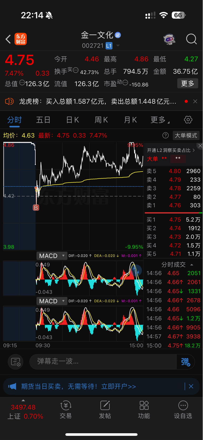This screenshot has height=440, width=203.
Task: Open the 龙虎榜 买入总额 news line
Action: 98,101
